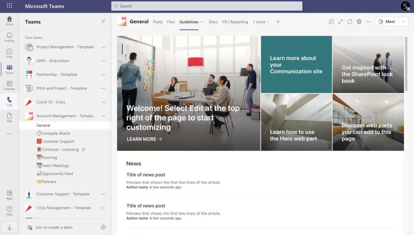Screen dimensions: 414x235
Task: Click the Search input field
Action: pos(207,6)
